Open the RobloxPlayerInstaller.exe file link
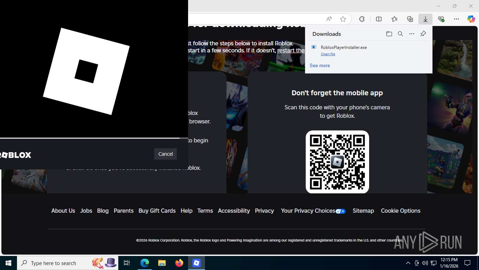 click(328, 54)
